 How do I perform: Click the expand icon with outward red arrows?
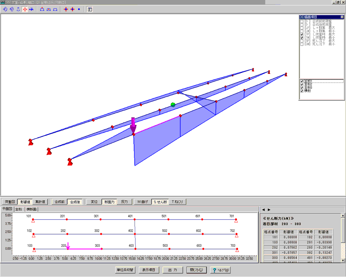point(66,9)
